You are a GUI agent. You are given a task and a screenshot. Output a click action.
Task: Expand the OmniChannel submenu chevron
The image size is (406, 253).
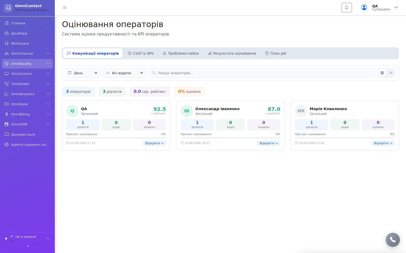tap(48, 53)
